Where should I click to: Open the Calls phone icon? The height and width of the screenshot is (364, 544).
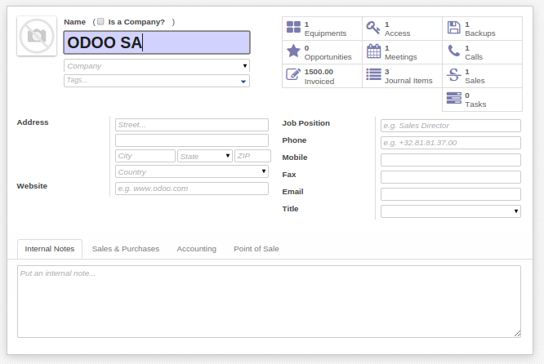pyautogui.click(x=453, y=51)
